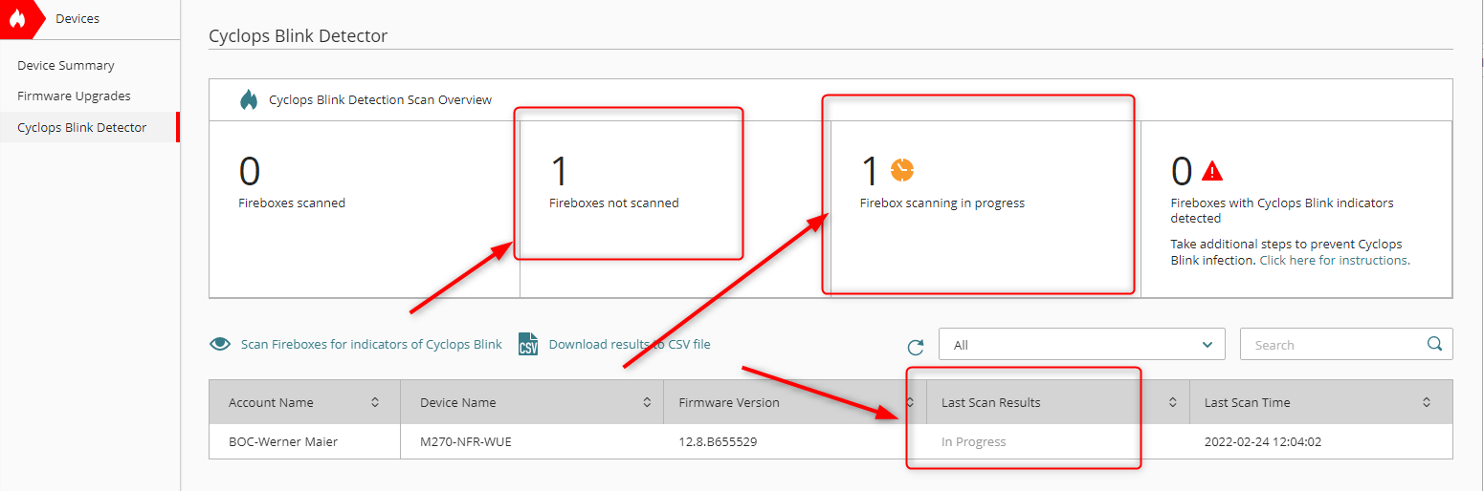Click Scan Fireboxes for indicators link
The height and width of the screenshot is (491, 1484).
click(x=371, y=344)
